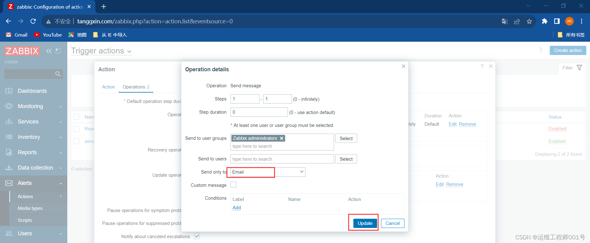Screen dimensions: 590x243
Task: Open the Filter funnel tab
Action: point(572,68)
